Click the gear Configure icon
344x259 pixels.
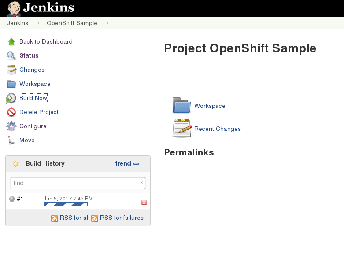(x=11, y=126)
